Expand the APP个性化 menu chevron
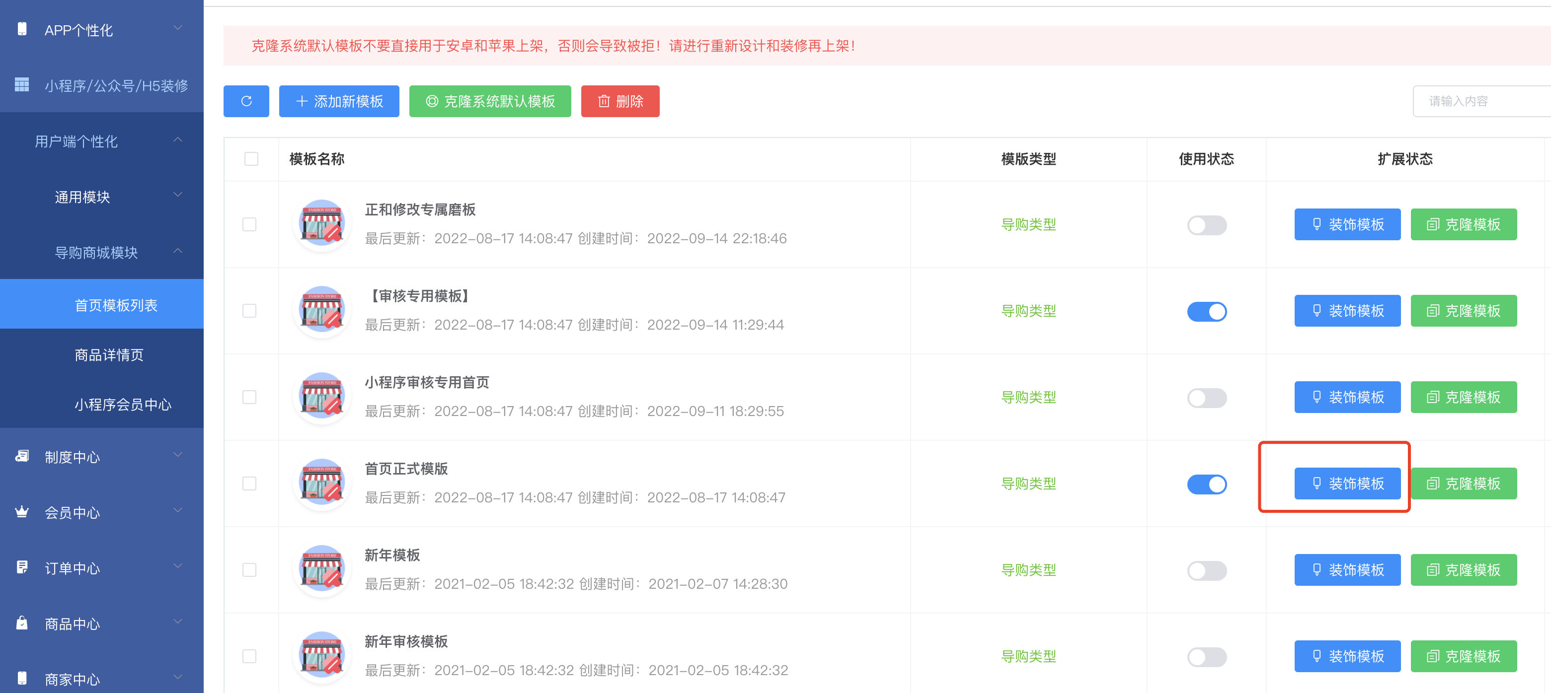This screenshot has height=693, width=1551. pyautogui.click(x=178, y=28)
